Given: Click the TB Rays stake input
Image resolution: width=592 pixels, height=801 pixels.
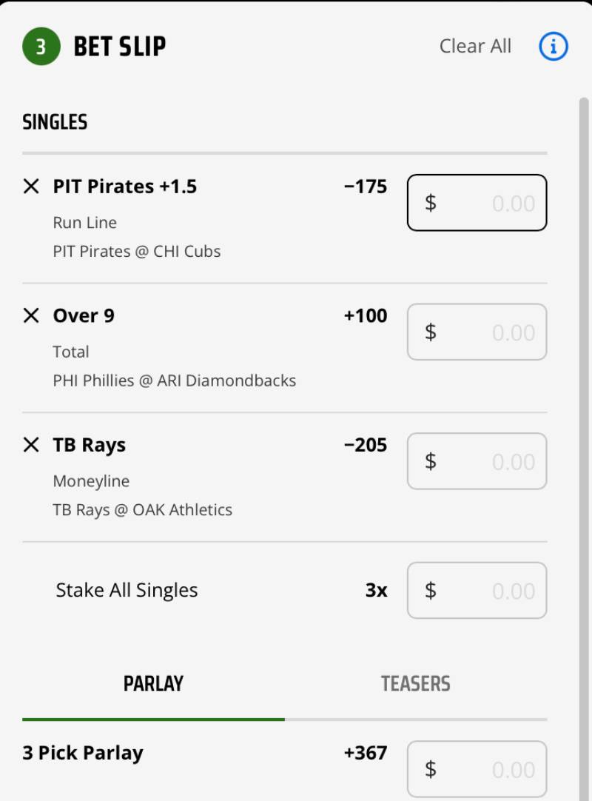Looking at the screenshot, I should (x=477, y=461).
